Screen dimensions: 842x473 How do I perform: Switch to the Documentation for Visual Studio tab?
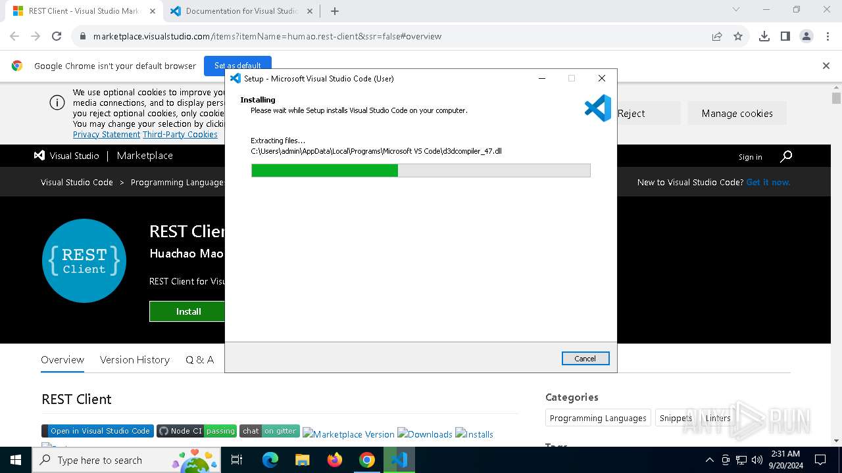[242, 11]
